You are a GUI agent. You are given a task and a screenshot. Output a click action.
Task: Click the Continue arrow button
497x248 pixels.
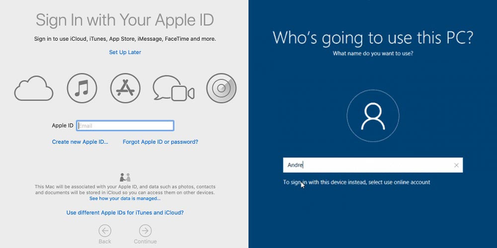tap(145, 231)
